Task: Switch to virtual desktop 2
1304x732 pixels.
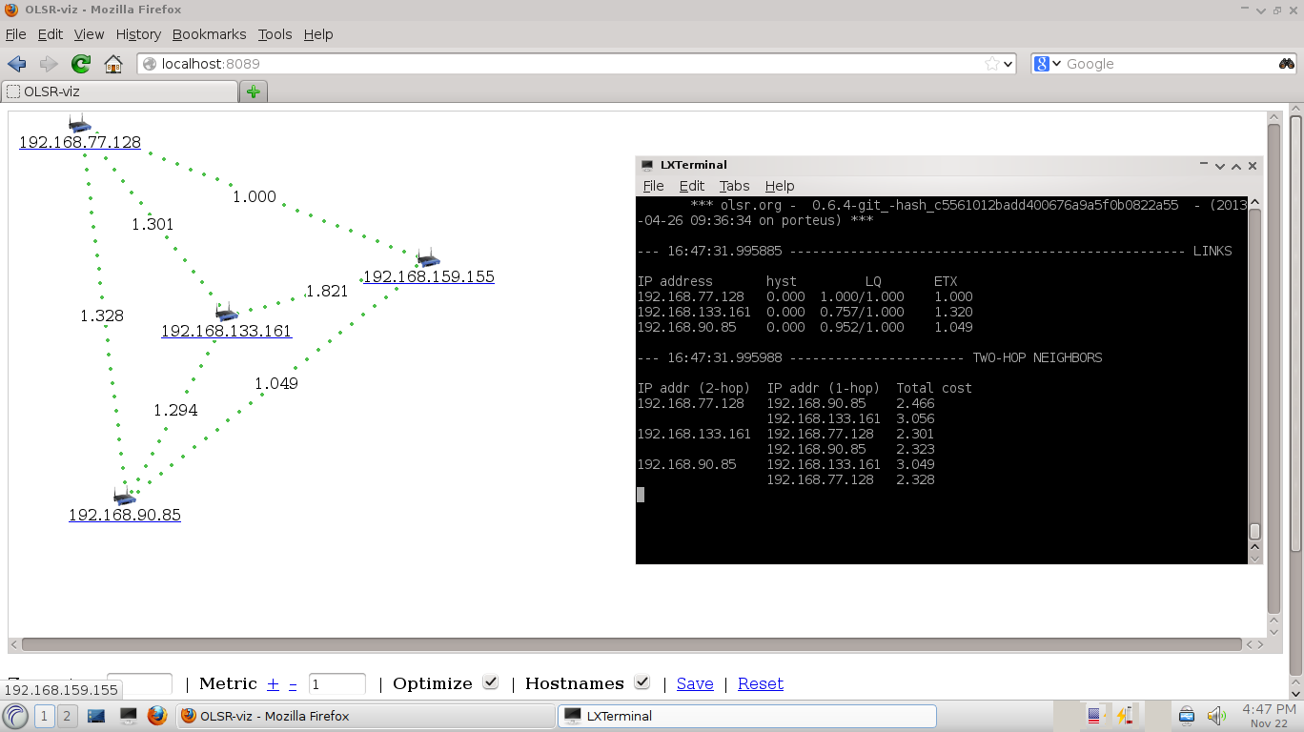Action: [x=67, y=716]
